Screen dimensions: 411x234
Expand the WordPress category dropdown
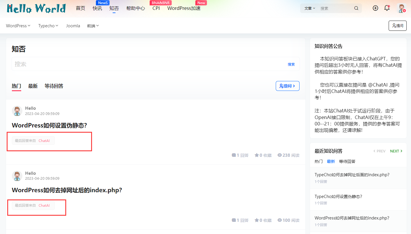[18, 26]
